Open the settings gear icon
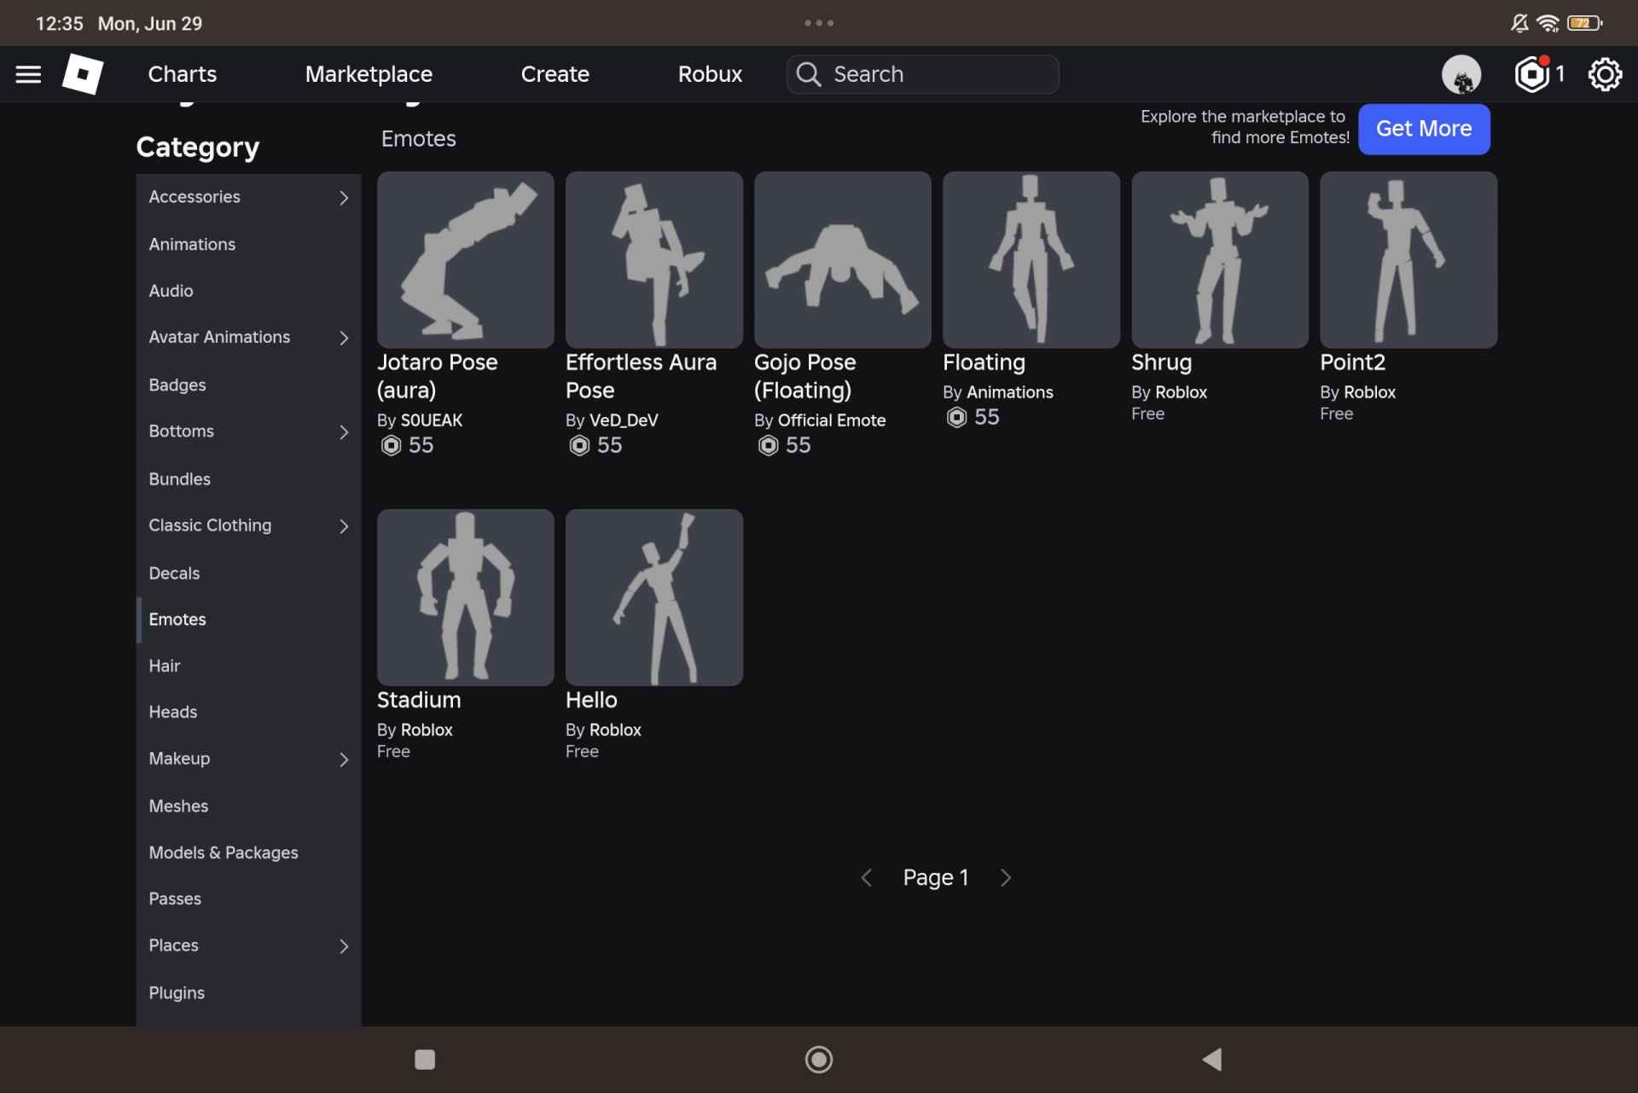 click(x=1605, y=74)
